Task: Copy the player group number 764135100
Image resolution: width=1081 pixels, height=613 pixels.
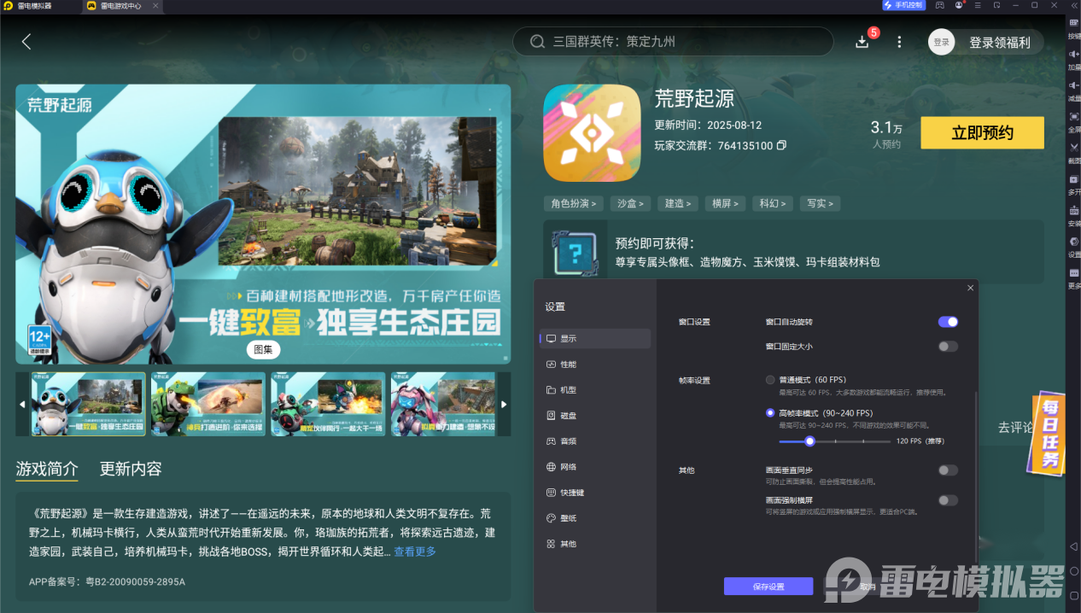Action: pos(780,146)
